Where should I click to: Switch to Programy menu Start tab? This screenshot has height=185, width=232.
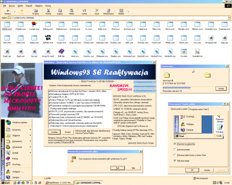[x=198, y=109]
